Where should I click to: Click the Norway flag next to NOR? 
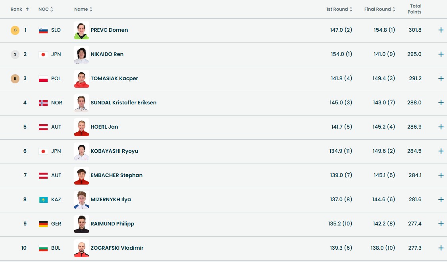click(x=43, y=103)
